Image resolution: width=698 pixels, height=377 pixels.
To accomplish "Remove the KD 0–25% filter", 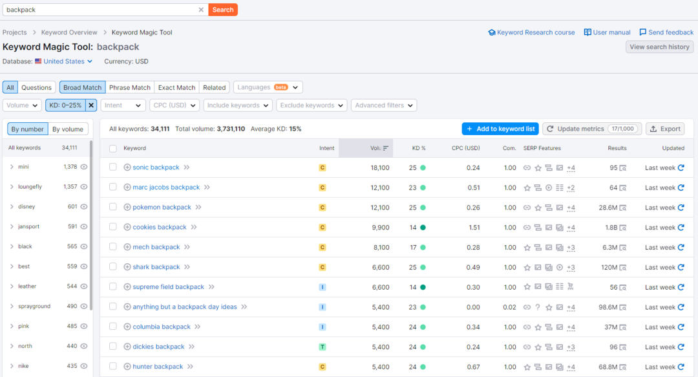I will coord(91,105).
